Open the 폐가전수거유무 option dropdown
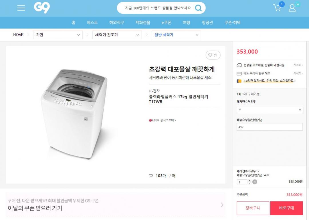This screenshot has width=309, height=220. coord(270,110)
